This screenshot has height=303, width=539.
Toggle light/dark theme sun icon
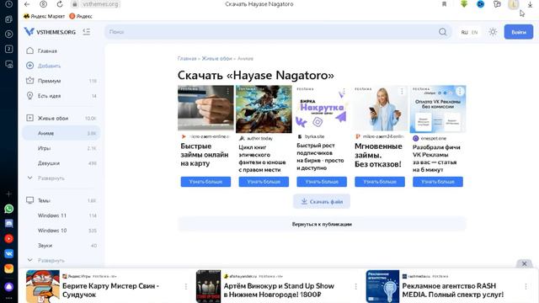pyautogui.click(x=493, y=32)
